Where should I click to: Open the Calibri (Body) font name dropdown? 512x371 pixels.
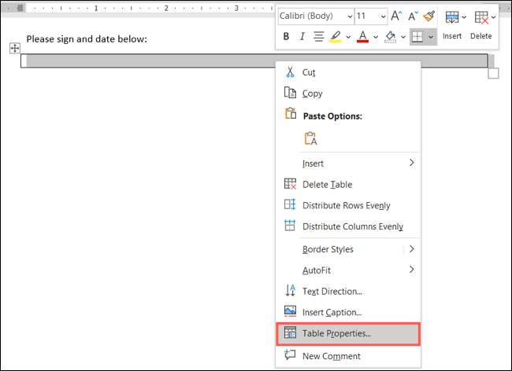click(312, 16)
